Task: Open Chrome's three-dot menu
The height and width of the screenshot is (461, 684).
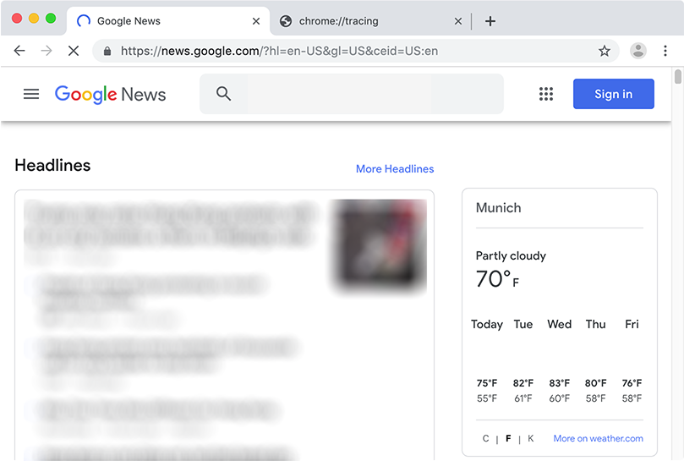Action: [x=665, y=51]
